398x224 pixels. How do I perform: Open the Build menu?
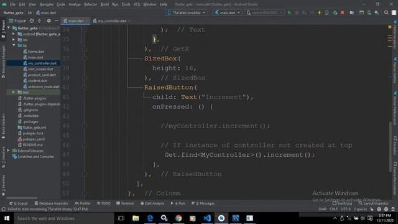[104, 4]
